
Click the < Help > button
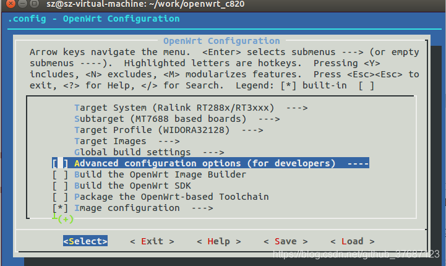point(219,241)
